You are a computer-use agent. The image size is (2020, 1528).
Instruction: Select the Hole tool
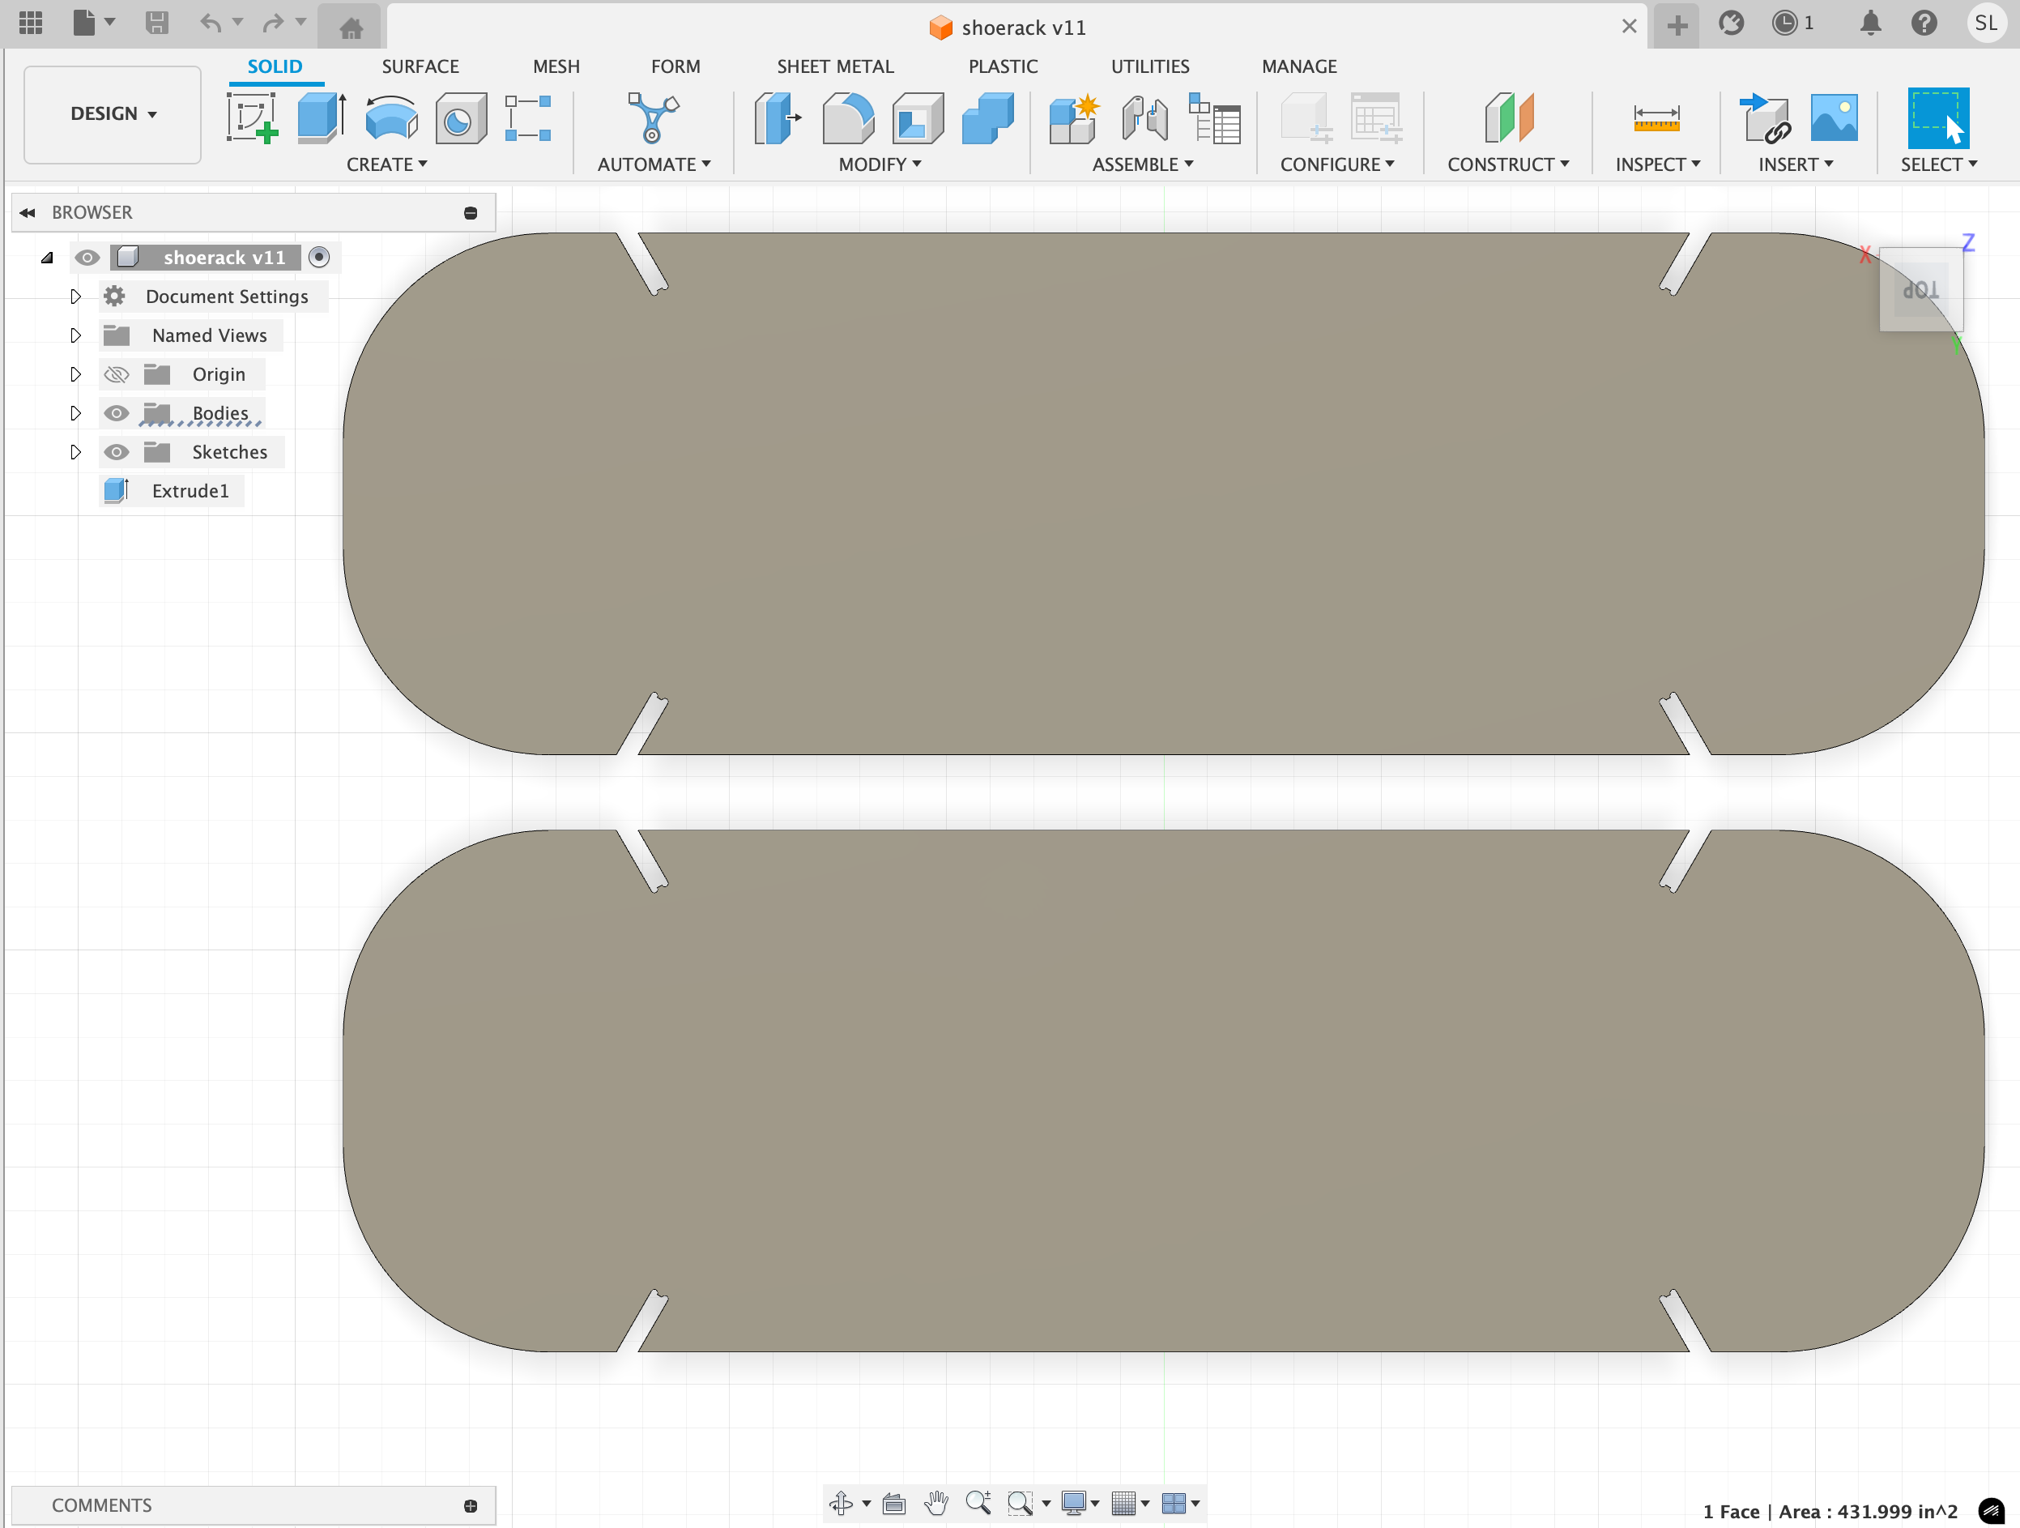coord(460,119)
